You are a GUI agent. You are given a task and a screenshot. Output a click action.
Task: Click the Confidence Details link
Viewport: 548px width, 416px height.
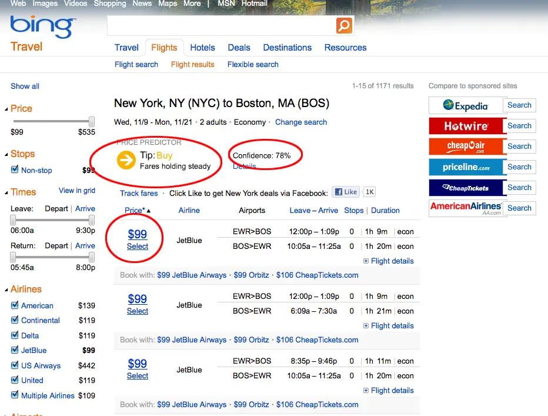pyautogui.click(x=244, y=166)
